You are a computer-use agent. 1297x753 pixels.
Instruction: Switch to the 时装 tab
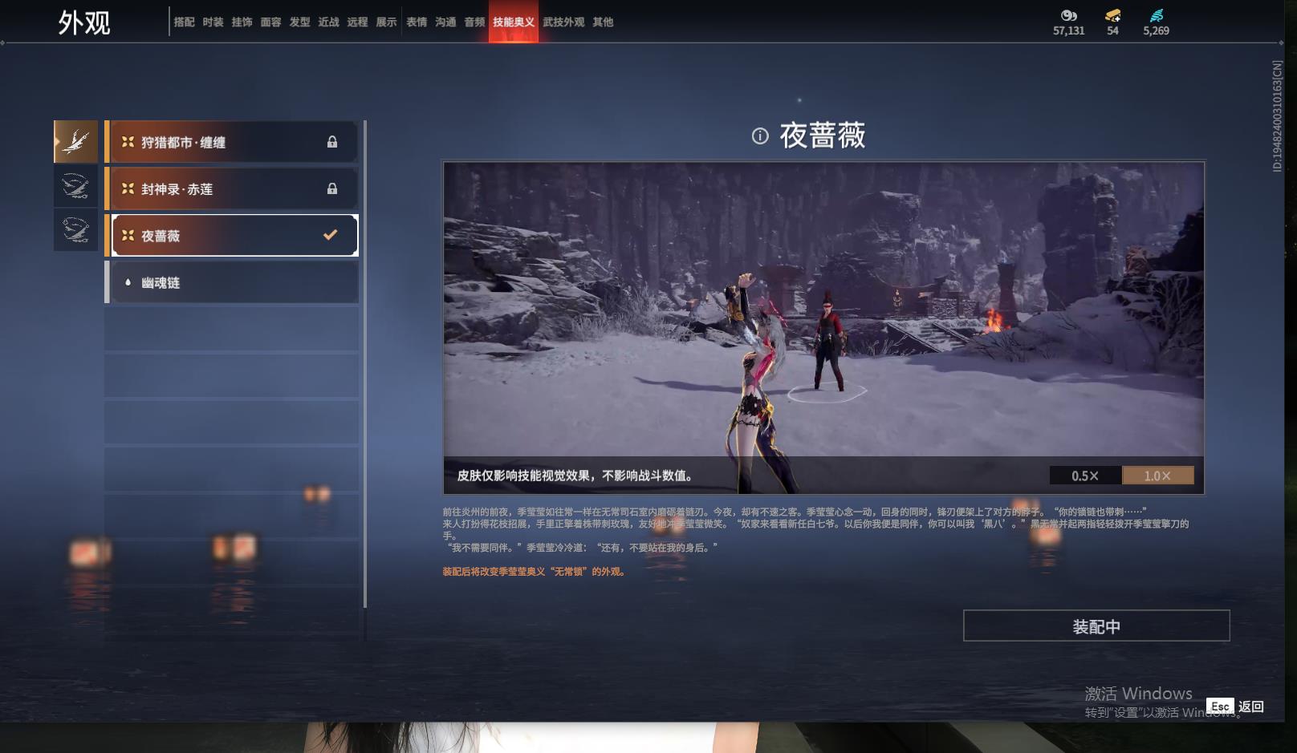pos(213,22)
